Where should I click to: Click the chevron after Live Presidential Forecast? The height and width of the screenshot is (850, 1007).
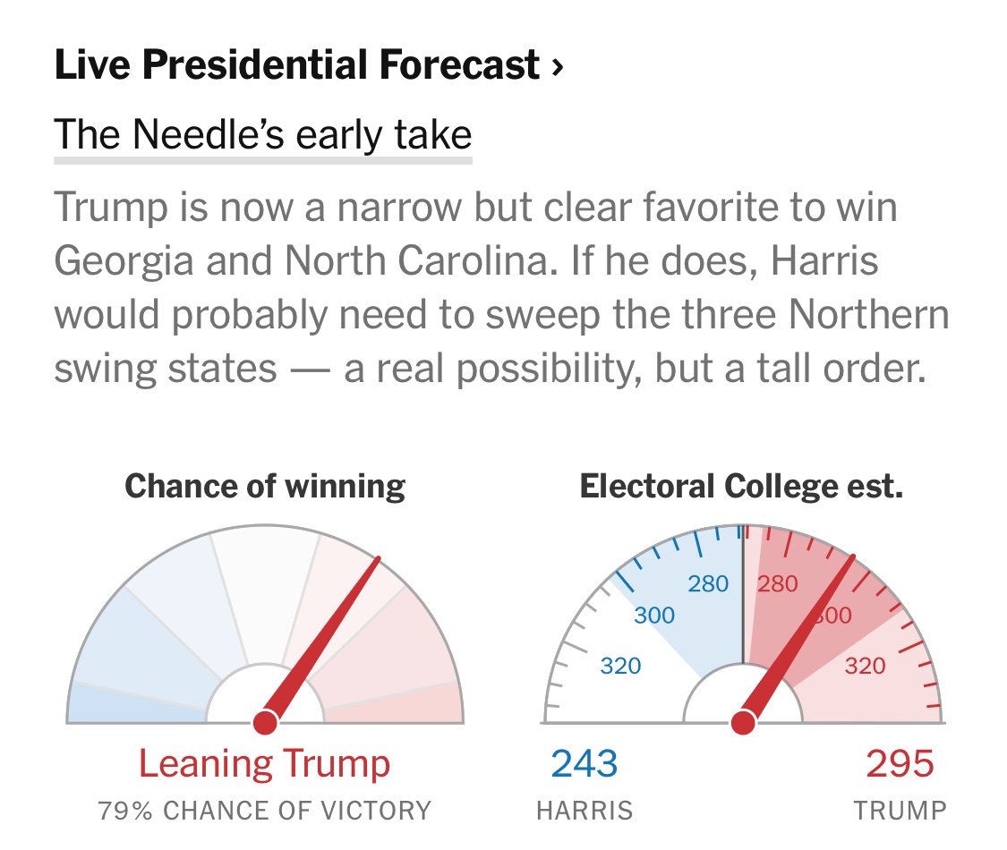click(558, 67)
